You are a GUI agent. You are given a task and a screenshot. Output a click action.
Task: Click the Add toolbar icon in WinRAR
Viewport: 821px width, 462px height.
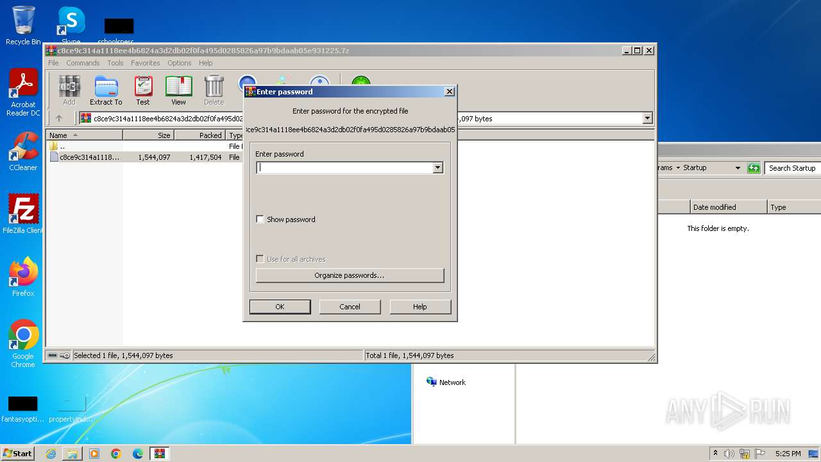69,90
